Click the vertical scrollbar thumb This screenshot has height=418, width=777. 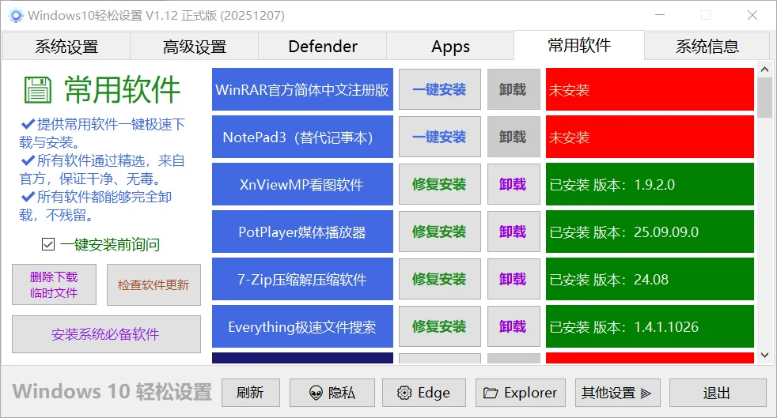764,97
